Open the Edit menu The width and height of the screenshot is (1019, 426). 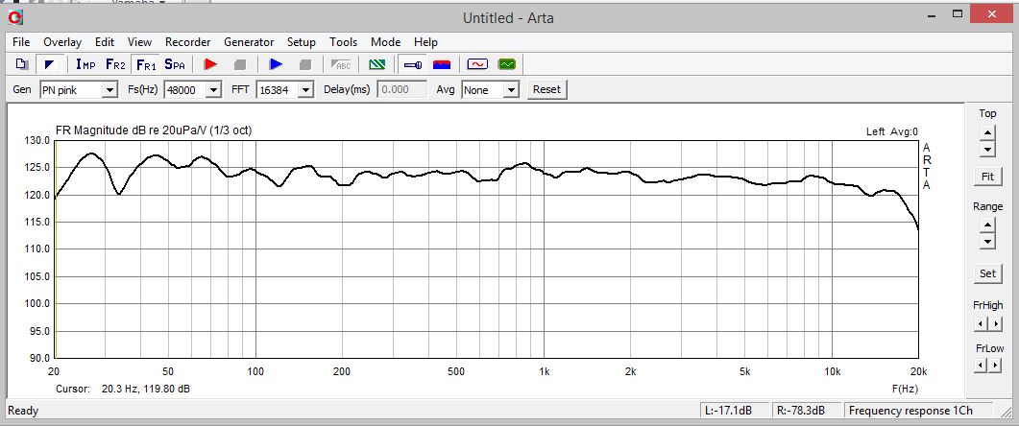coord(105,42)
